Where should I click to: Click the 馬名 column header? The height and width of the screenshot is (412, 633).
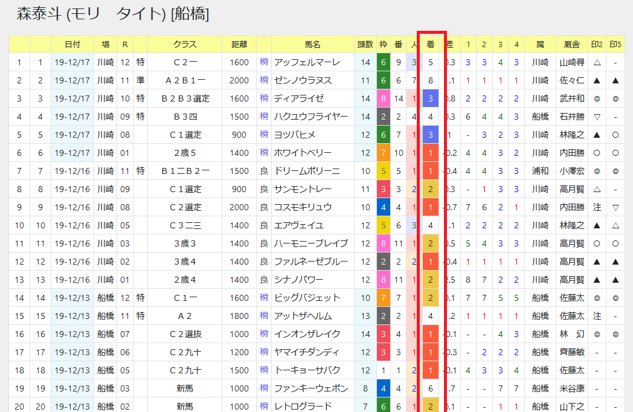313,45
